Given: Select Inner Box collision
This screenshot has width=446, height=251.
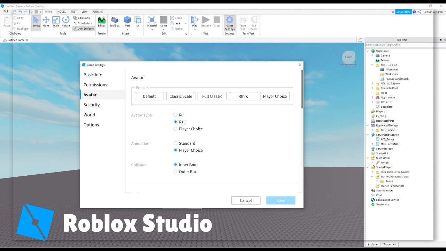Looking at the screenshot, I should [x=176, y=165].
